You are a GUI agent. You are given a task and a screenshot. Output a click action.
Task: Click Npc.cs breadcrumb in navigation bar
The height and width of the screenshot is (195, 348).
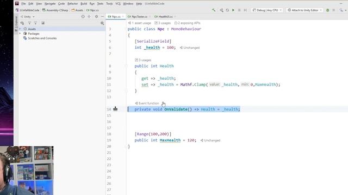[x=92, y=10]
